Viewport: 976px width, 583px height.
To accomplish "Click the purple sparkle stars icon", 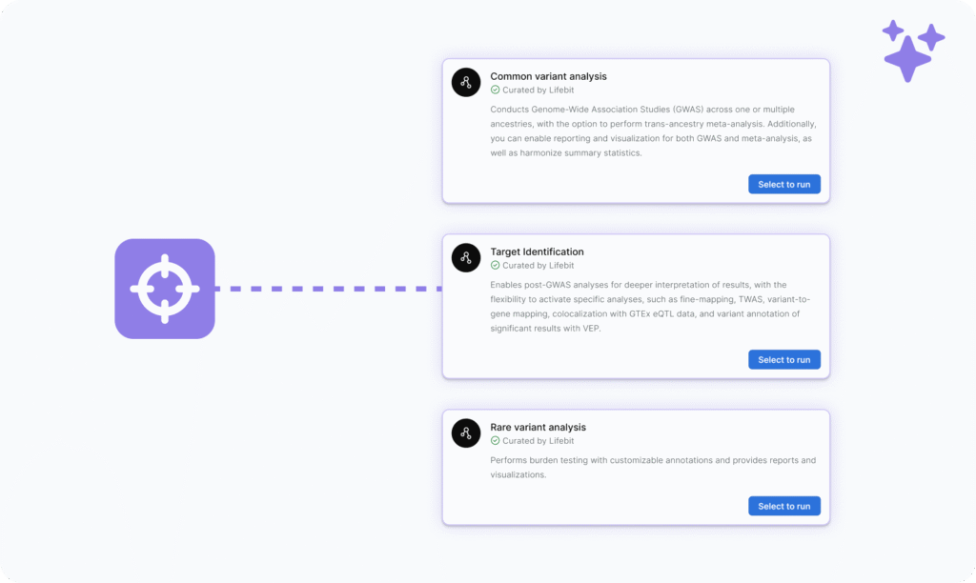I will click(912, 51).
